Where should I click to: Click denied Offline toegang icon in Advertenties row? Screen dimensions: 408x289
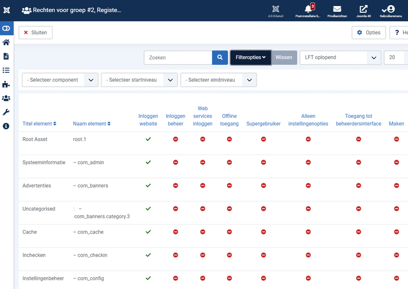click(x=229, y=186)
